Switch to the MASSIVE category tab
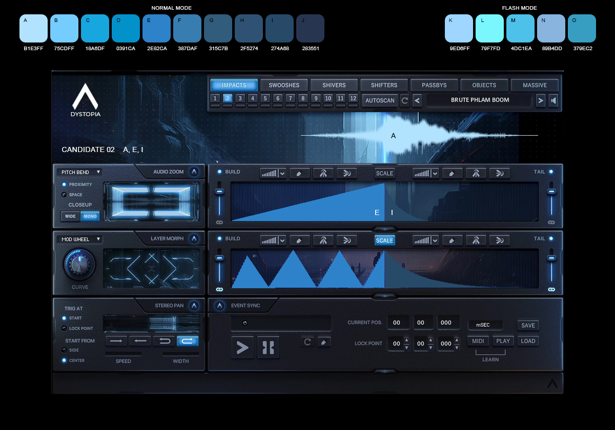 click(535, 85)
